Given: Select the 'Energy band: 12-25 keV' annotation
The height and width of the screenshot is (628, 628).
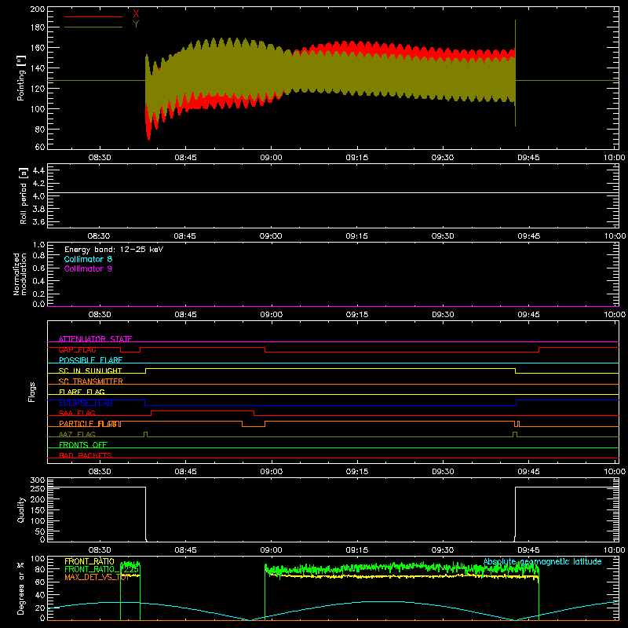Looking at the screenshot, I should (x=114, y=250).
